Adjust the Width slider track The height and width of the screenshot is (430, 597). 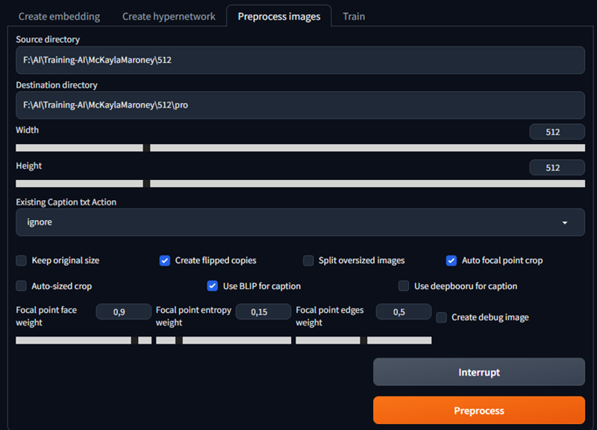click(x=300, y=148)
